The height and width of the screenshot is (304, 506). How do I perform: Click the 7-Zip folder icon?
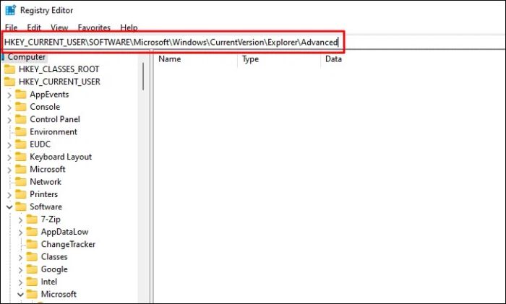(x=32, y=220)
